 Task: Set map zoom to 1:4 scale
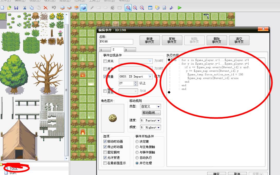pyautogui.click(x=142, y=8)
